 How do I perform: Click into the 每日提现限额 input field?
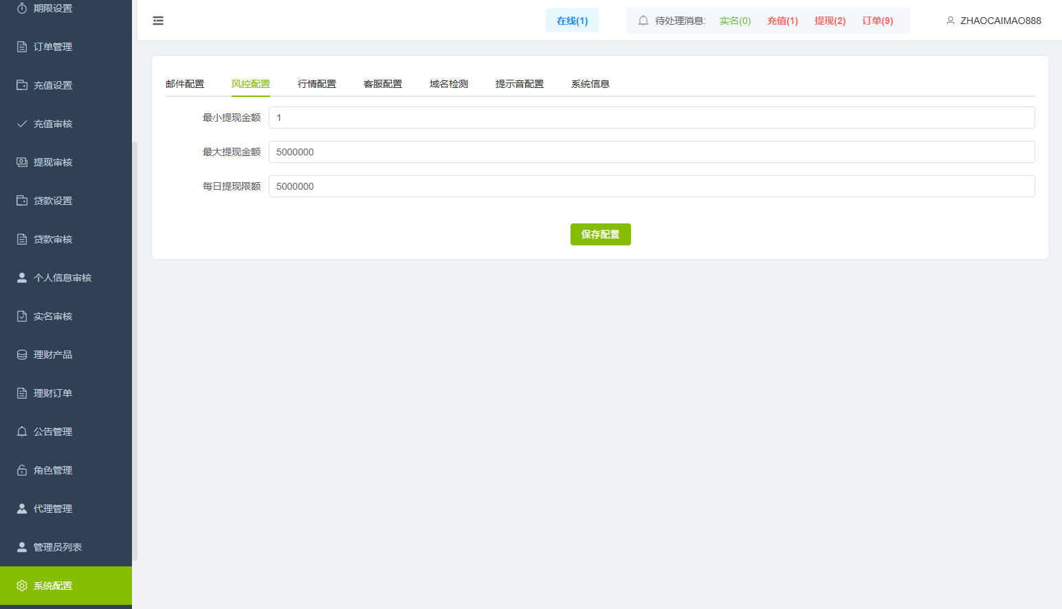pos(651,186)
